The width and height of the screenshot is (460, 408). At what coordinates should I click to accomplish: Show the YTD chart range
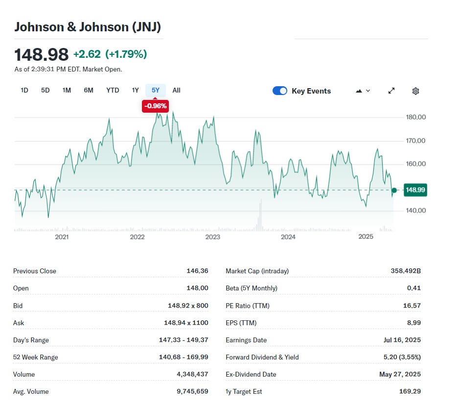(x=113, y=91)
